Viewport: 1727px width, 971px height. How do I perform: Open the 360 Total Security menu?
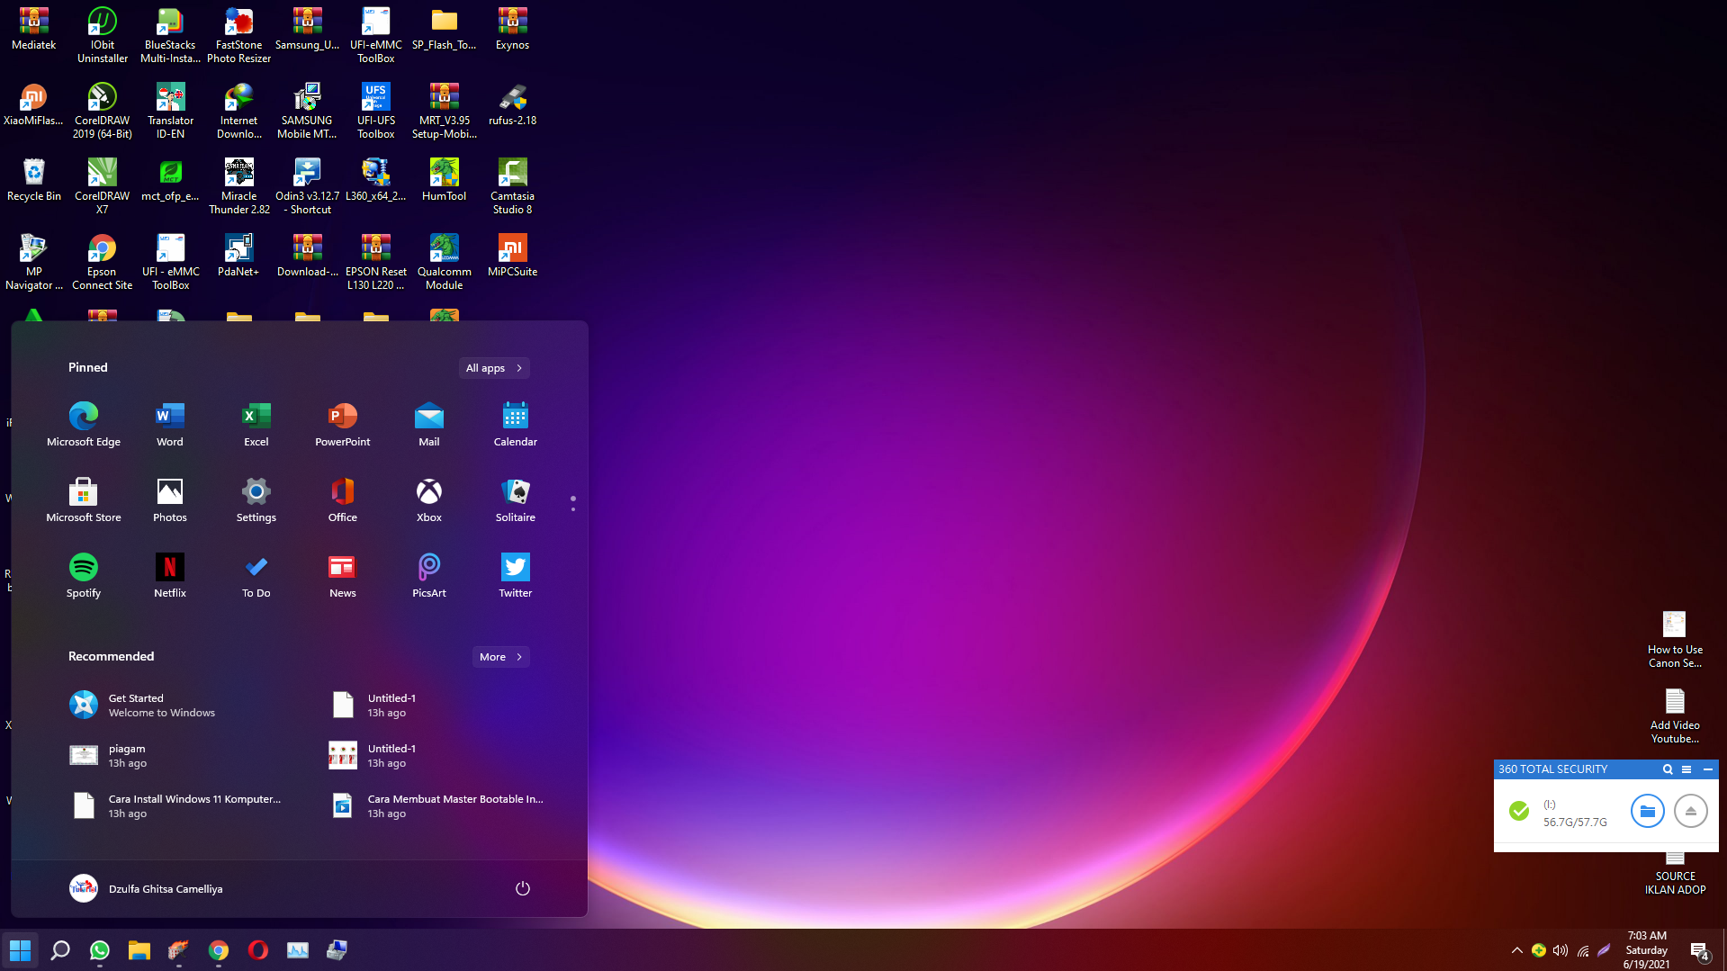pyautogui.click(x=1687, y=769)
